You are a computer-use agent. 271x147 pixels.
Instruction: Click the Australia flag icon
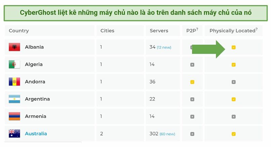click(14, 134)
